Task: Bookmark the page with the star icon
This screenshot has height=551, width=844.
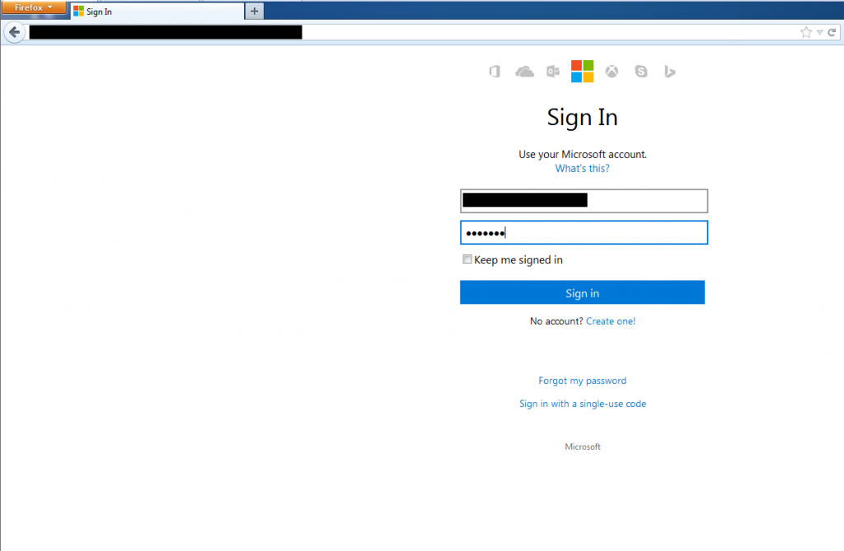Action: tap(805, 32)
